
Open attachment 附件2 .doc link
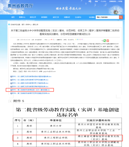30,80
